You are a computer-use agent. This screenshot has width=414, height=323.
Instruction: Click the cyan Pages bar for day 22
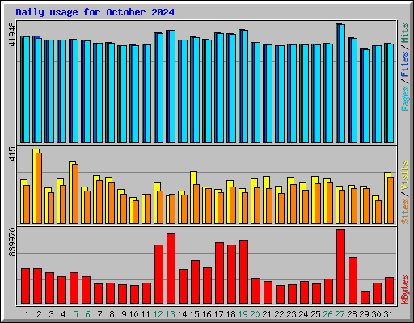tap(281, 94)
